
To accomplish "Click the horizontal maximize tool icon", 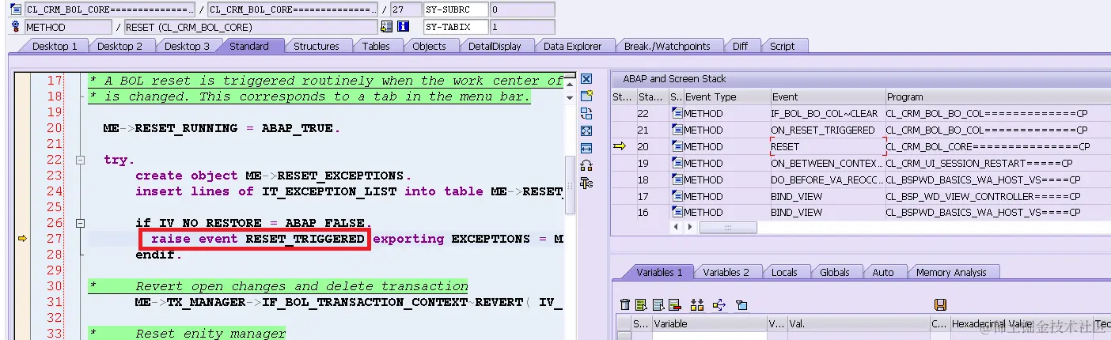I will click(586, 148).
